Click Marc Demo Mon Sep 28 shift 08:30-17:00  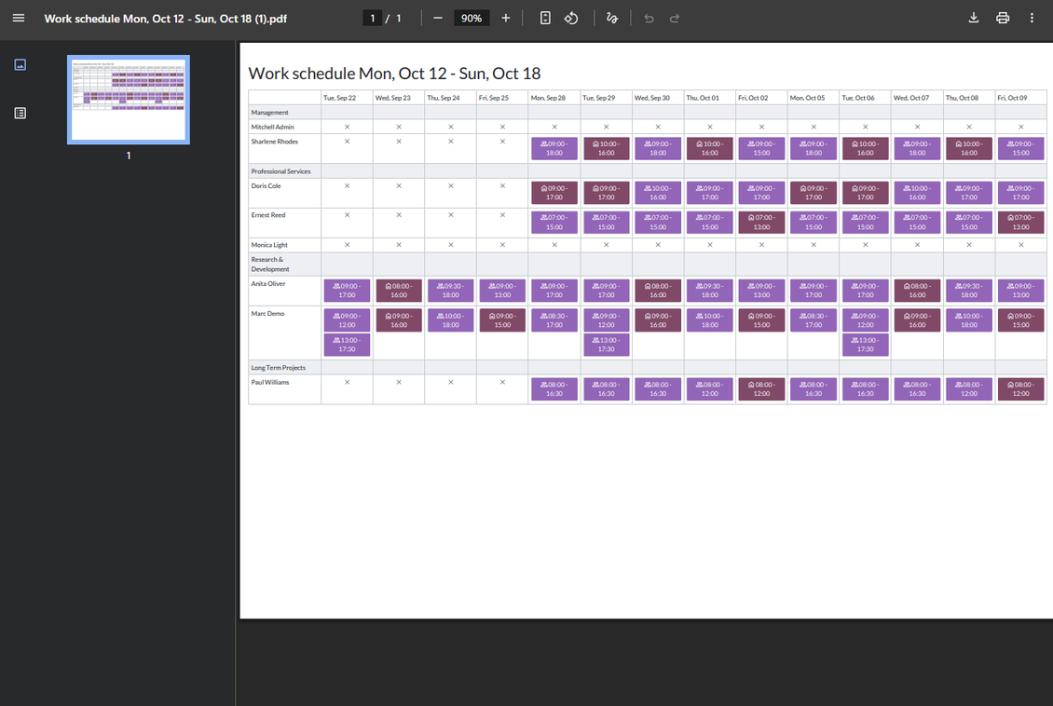[x=554, y=320]
